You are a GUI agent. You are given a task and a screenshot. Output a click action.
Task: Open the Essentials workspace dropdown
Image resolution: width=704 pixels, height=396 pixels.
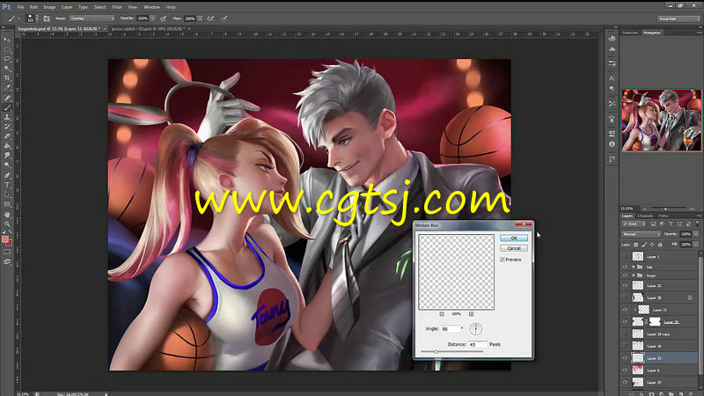point(678,18)
